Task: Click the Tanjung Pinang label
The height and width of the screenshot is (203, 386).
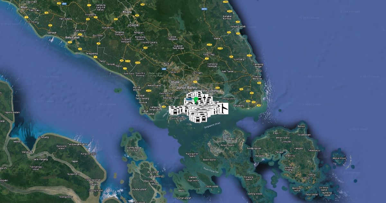Action: pyautogui.click(x=289, y=168)
